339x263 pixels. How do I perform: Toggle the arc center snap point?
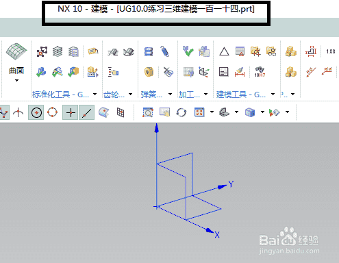pos(36,112)
